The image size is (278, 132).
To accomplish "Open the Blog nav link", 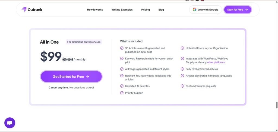I will [161, 10].
